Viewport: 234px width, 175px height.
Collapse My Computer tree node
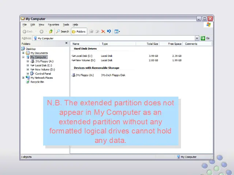[23, 57]
